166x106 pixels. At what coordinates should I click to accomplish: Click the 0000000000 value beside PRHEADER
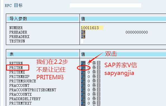(x=137, y=32)
